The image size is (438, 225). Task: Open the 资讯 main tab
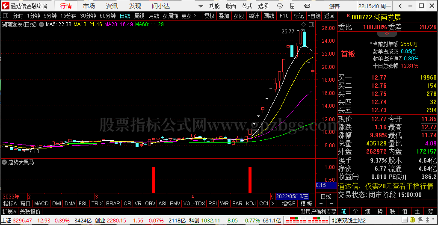pos(112,6)
